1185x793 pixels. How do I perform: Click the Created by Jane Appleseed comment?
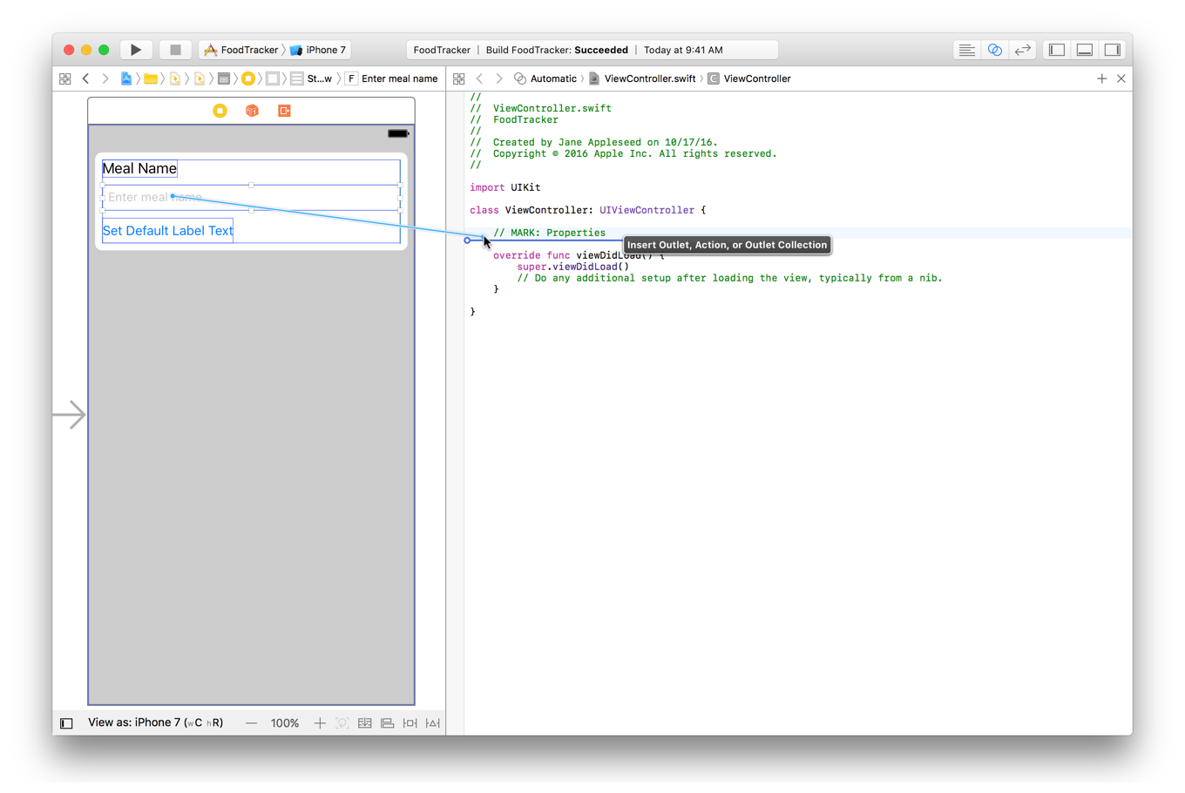point(593,142)
